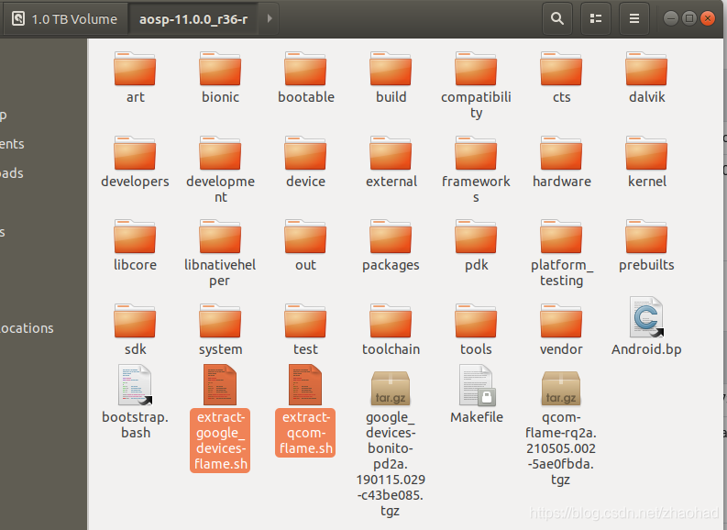Open the hamburger menu button
Viewport: 727px width, 530px height.
[x=634, y=18]
